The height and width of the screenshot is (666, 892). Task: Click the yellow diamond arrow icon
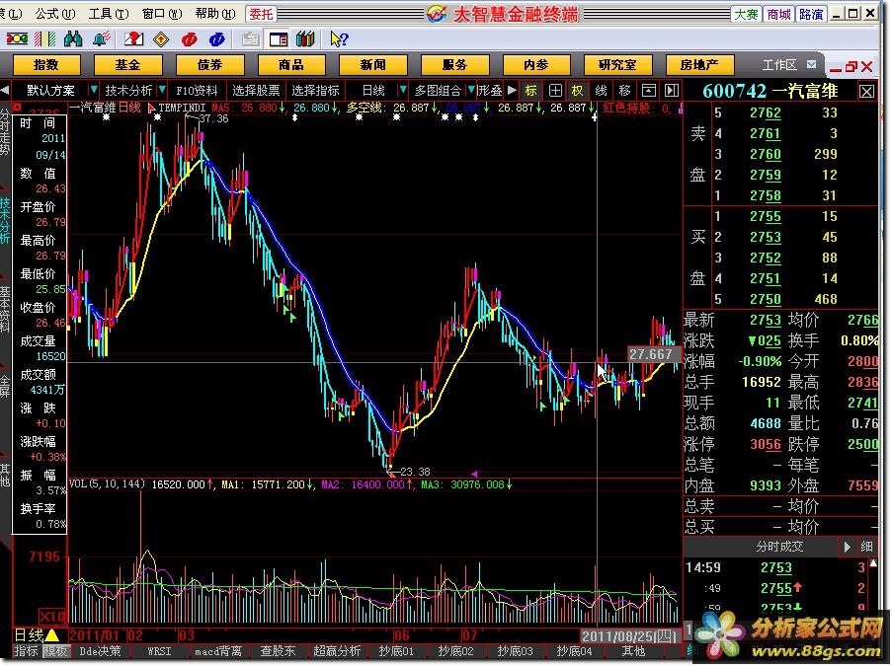162,39
